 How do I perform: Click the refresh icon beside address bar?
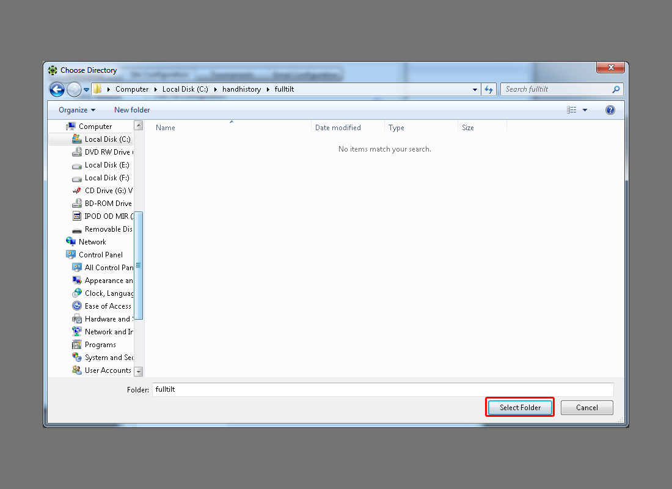pyautogui.click(x=488, y=89)
